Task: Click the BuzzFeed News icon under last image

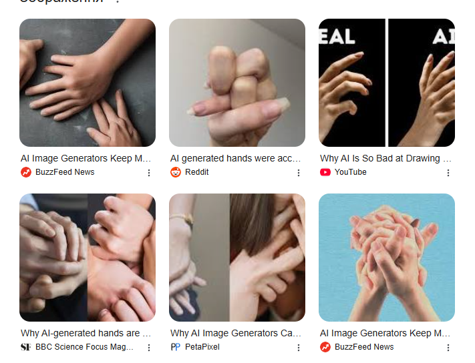Action: (x=325, y=347)
